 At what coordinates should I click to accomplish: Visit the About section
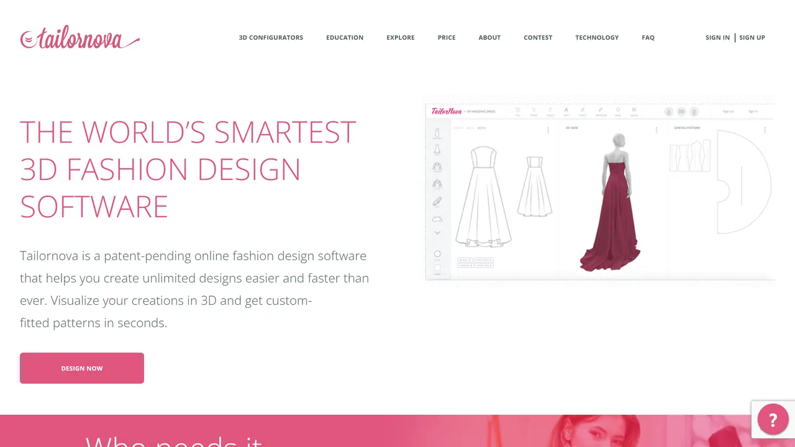point(489,38)
